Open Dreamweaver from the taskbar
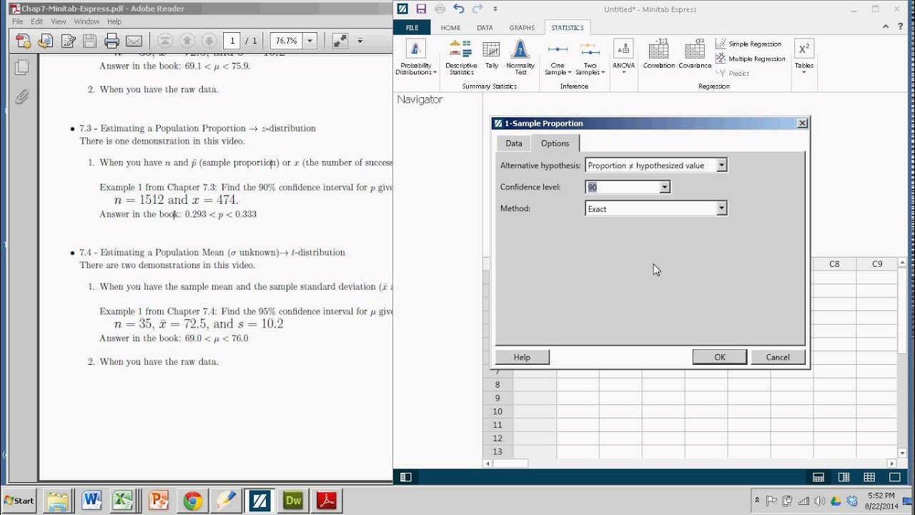Image resolution: width=915 pixels, height=515 pixels. click(293, 501)
